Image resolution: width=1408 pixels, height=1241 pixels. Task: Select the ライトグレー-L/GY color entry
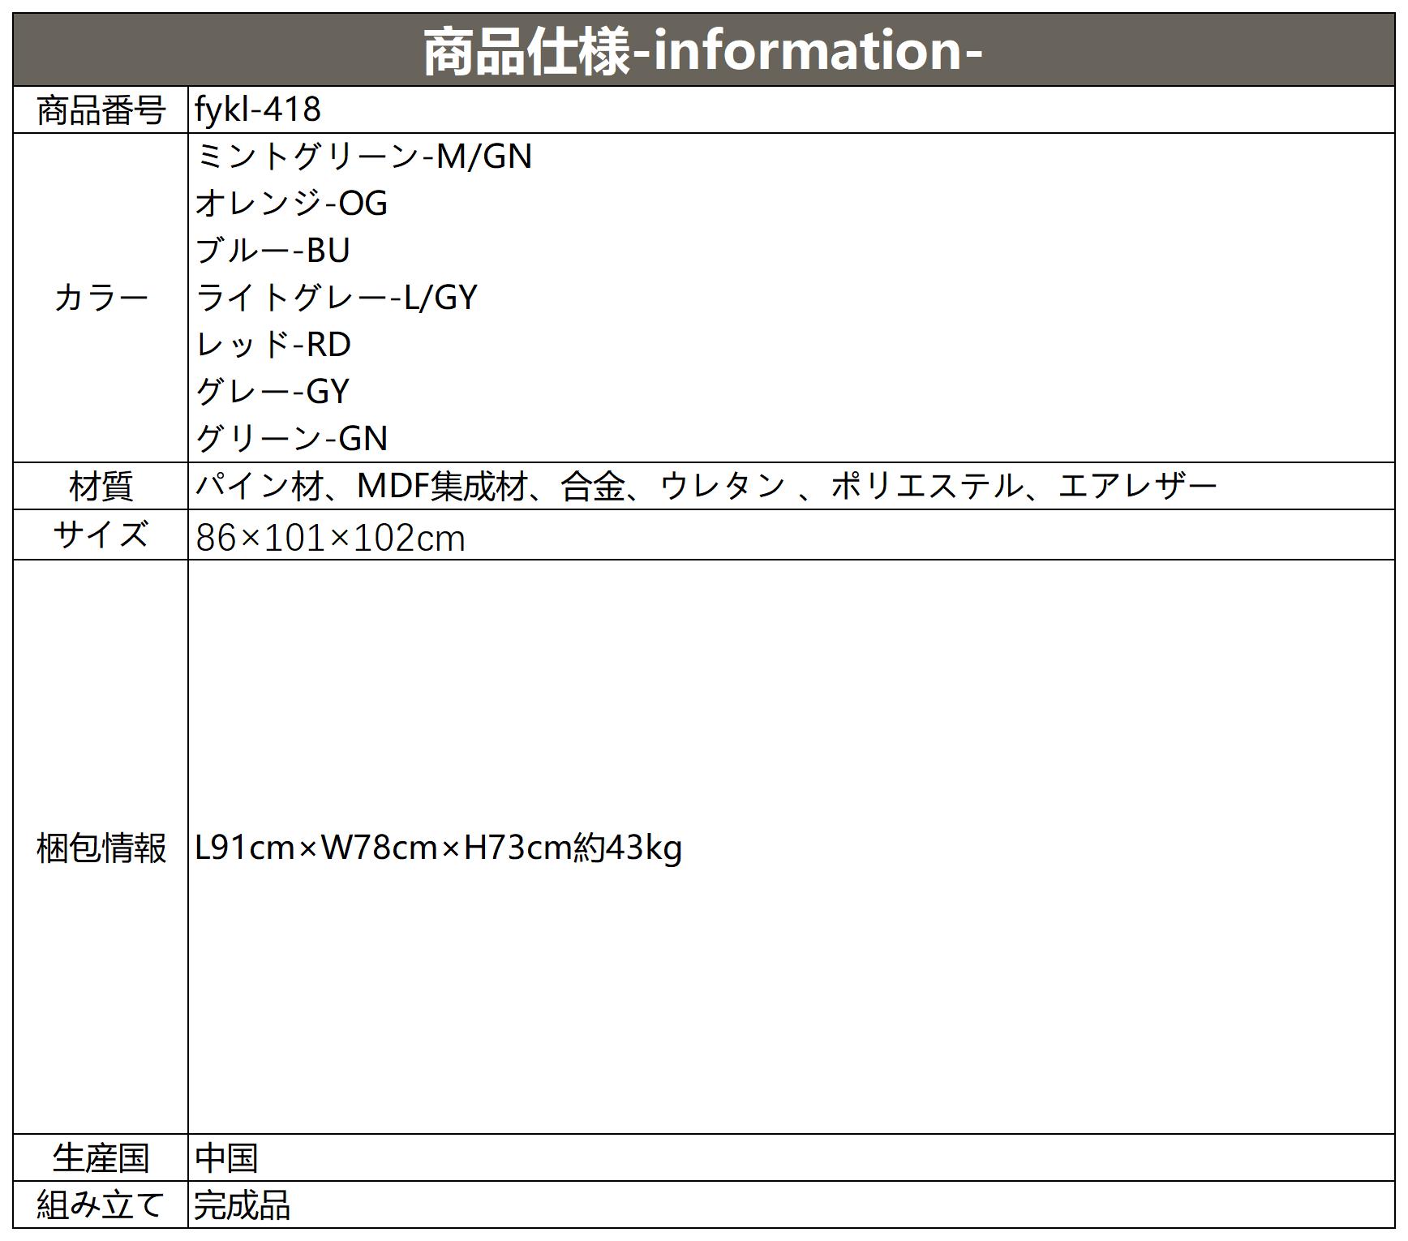pyautogui.click(x=336, y=297)
